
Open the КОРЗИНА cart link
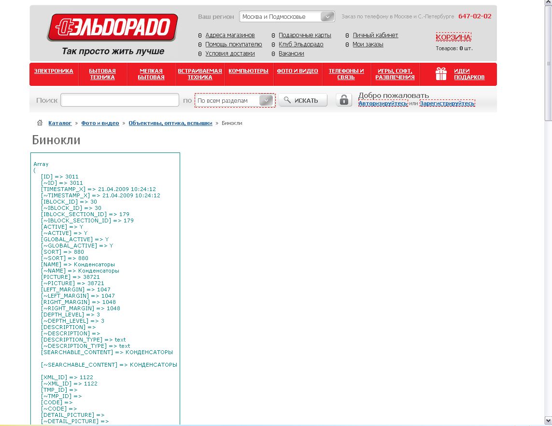(453, 37)
